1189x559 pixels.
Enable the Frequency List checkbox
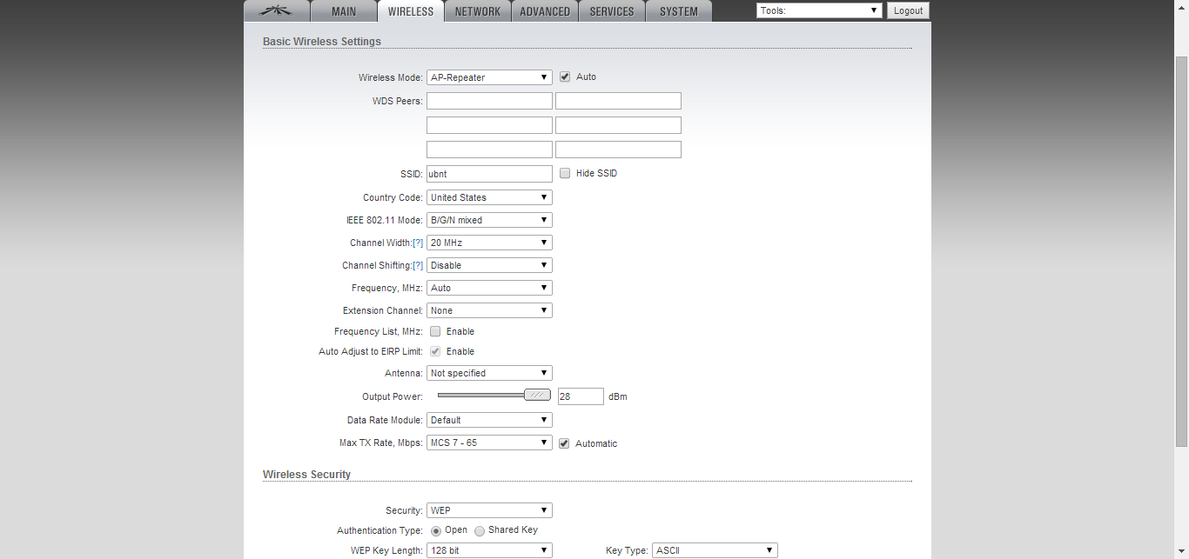pos(435,331)
